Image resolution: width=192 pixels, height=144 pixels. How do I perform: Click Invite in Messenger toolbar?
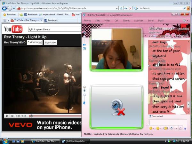[150, 20]
